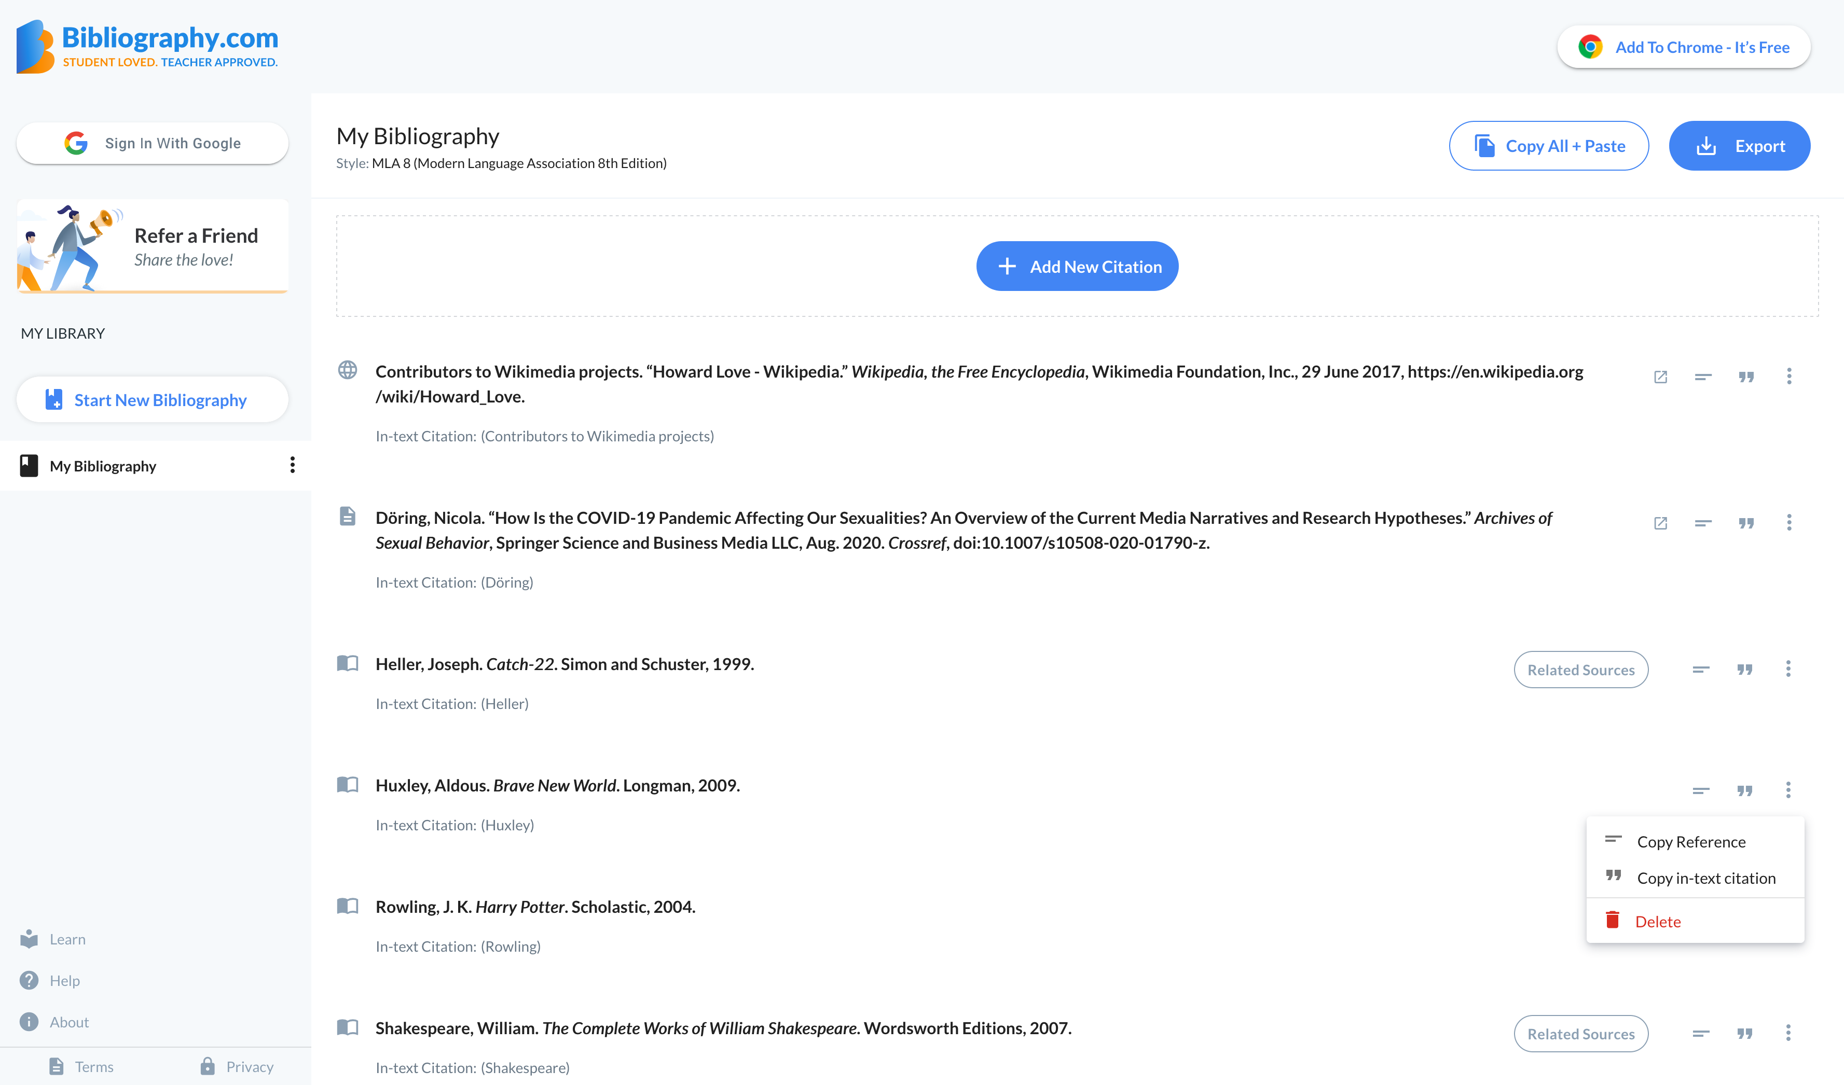This screenshot has height=1085, width=1844.
Task: Choose Delete from the open context menu
Action: pyautogui.click(x=1658, y=921)
